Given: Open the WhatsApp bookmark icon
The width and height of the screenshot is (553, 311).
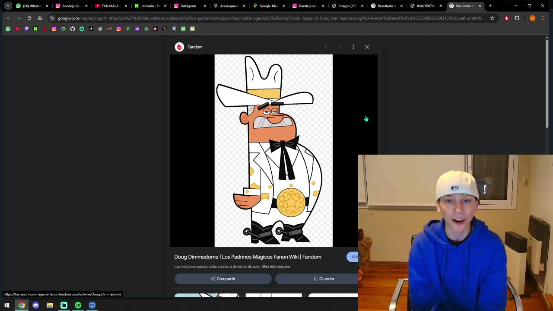Looking at the screenshot, I should [8, 29].
